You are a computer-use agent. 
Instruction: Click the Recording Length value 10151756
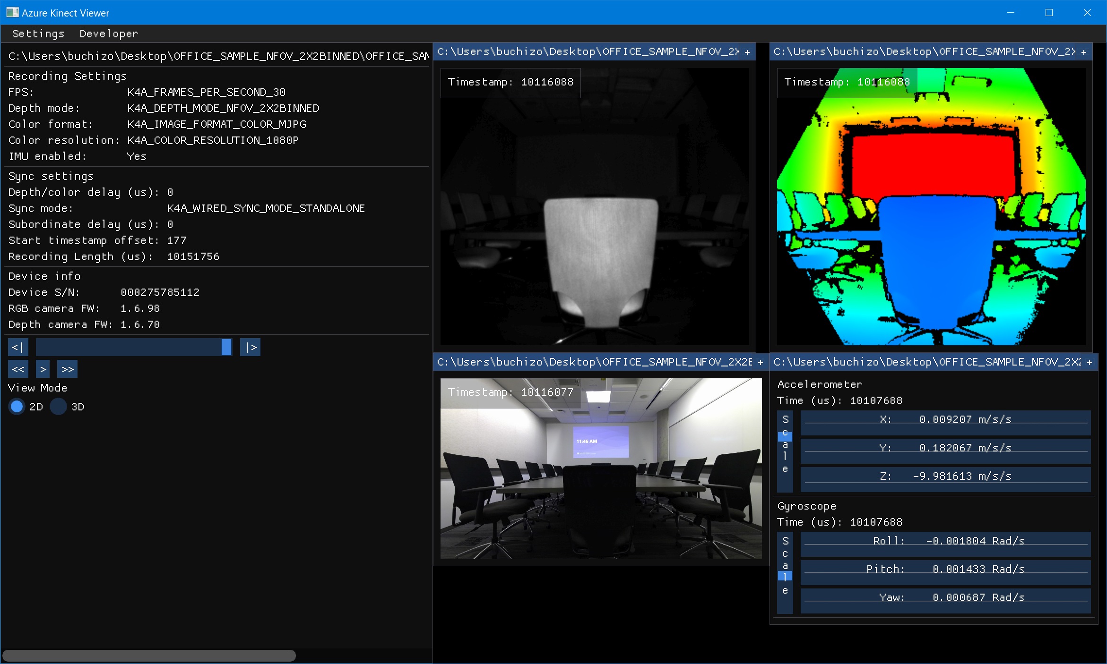(193, 256)
